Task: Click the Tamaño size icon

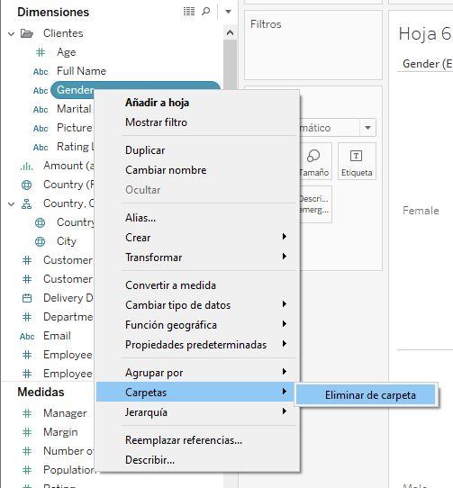Action: point(313,156)
